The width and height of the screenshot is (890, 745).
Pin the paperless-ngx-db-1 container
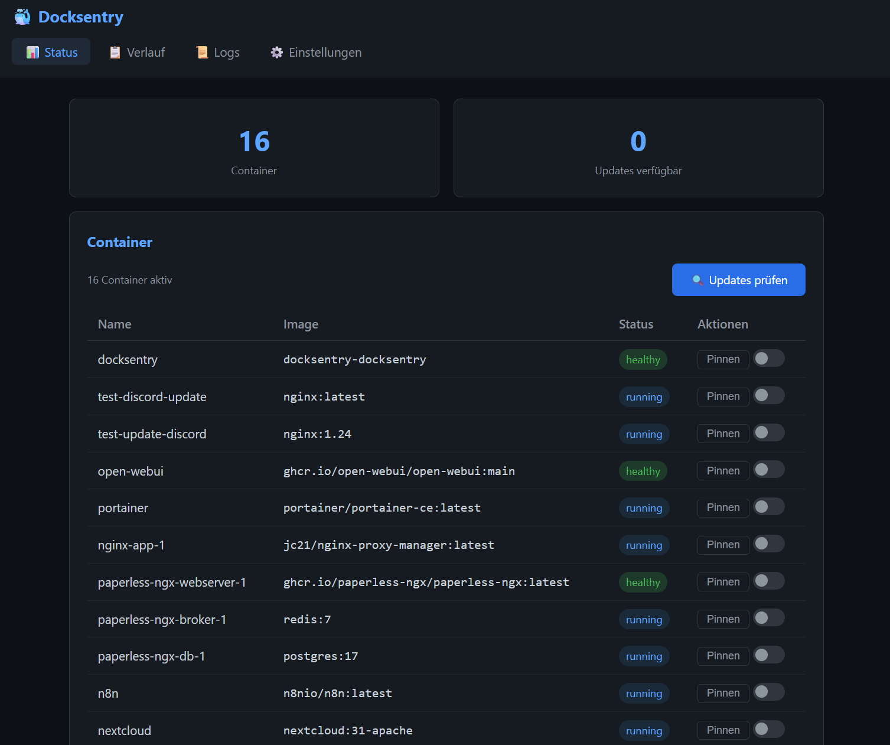723,656
